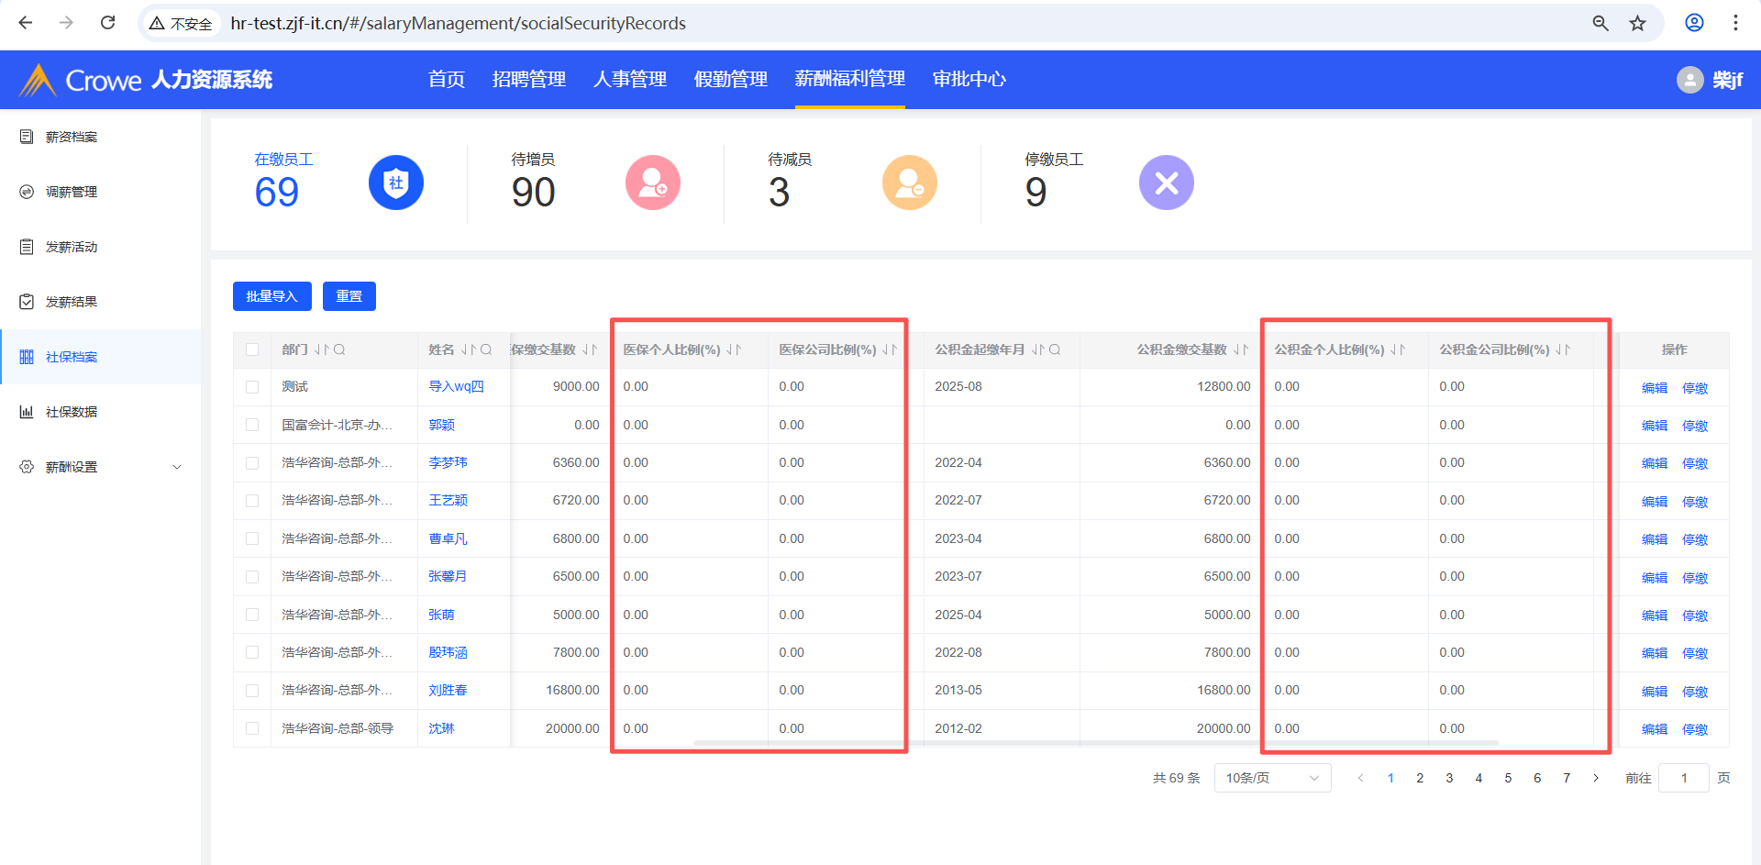This screenshot has width=1761, height=865.
Task: Click the browser reload page icon
Action: [107, 23]
